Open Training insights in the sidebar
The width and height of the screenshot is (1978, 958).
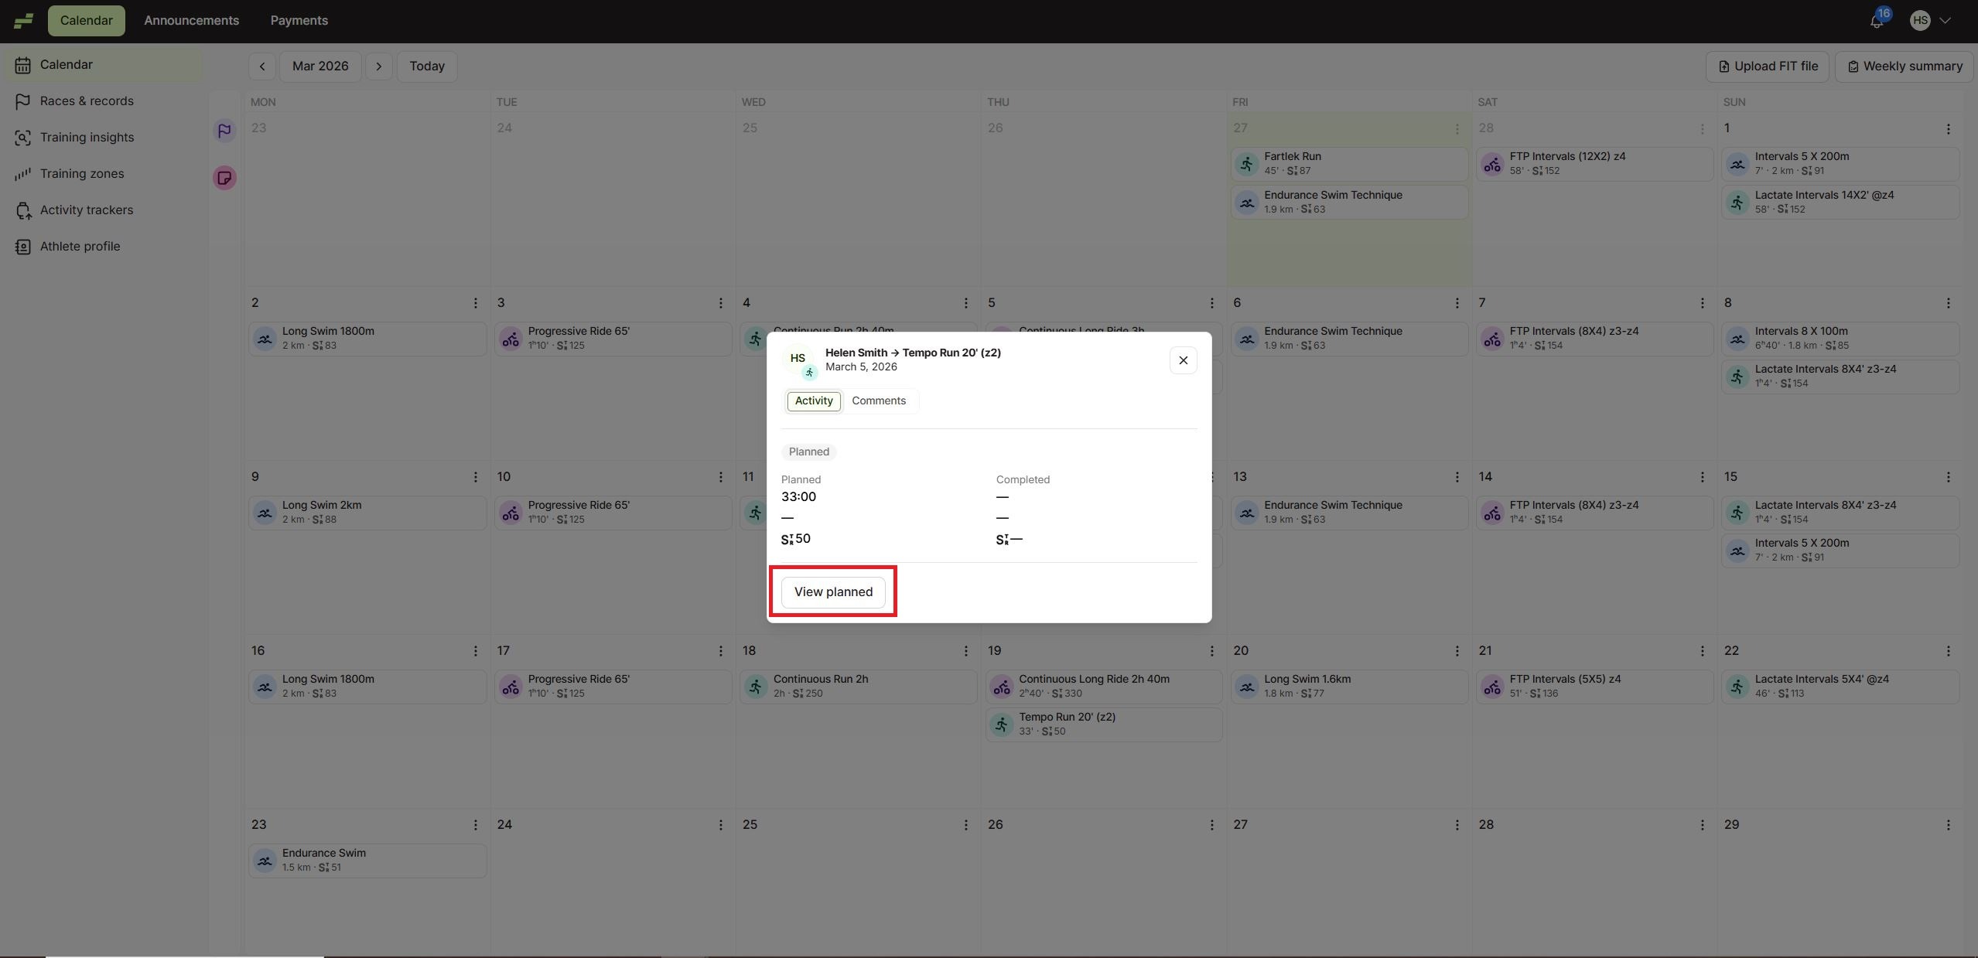tap(87, 138)
